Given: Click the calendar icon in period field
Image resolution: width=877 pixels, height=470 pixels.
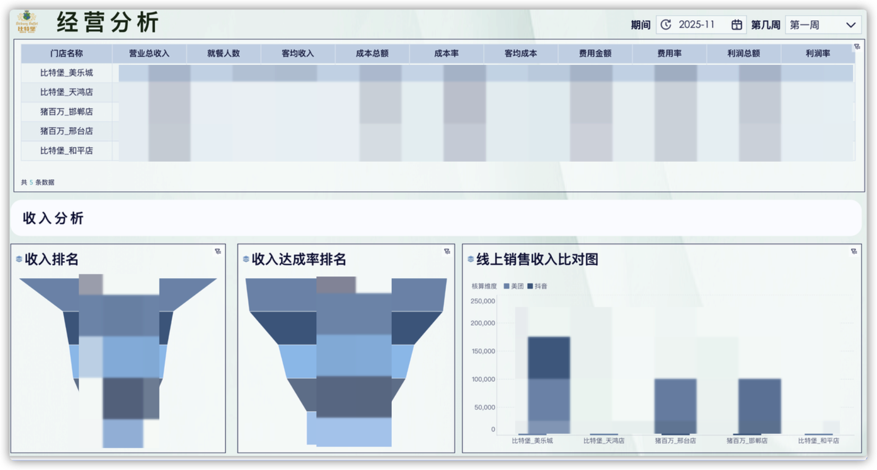Looking at the screenshot, I should (736, 25).
